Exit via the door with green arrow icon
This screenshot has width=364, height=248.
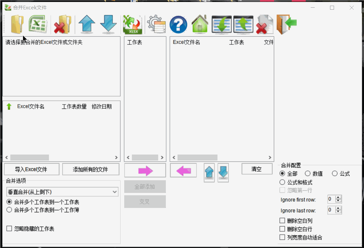[286, 24]
